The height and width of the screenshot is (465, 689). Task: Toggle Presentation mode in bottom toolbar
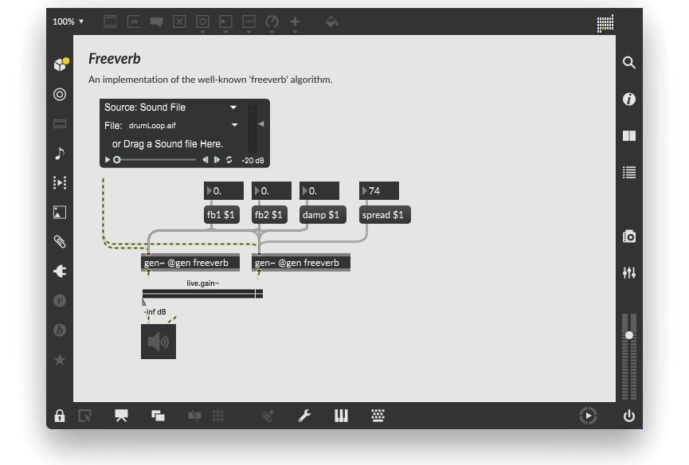[x=121, y=416]
